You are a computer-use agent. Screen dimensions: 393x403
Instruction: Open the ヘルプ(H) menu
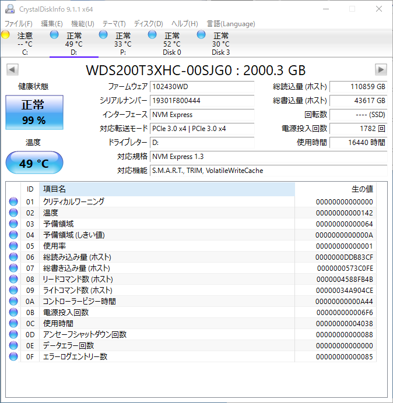tap(184, 24)
